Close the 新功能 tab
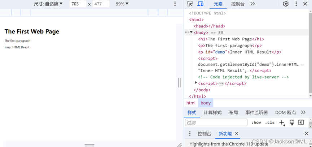 click(237, 133)
